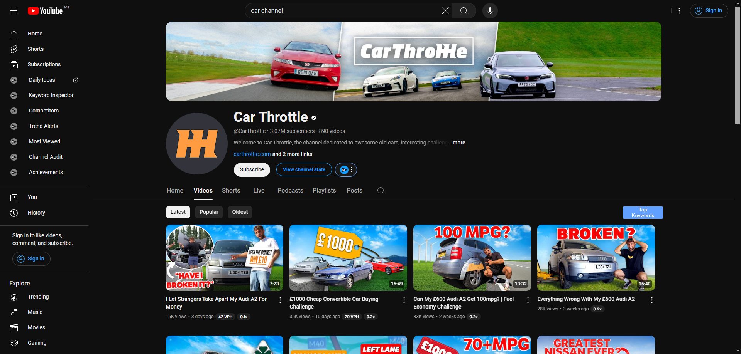741x354 pixels.
Task: Open Movies under Explore
Action: click(44, 328)
